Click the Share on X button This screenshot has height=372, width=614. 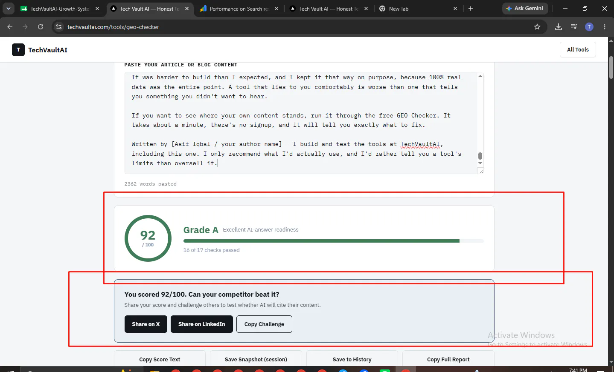tap(146, 324)
